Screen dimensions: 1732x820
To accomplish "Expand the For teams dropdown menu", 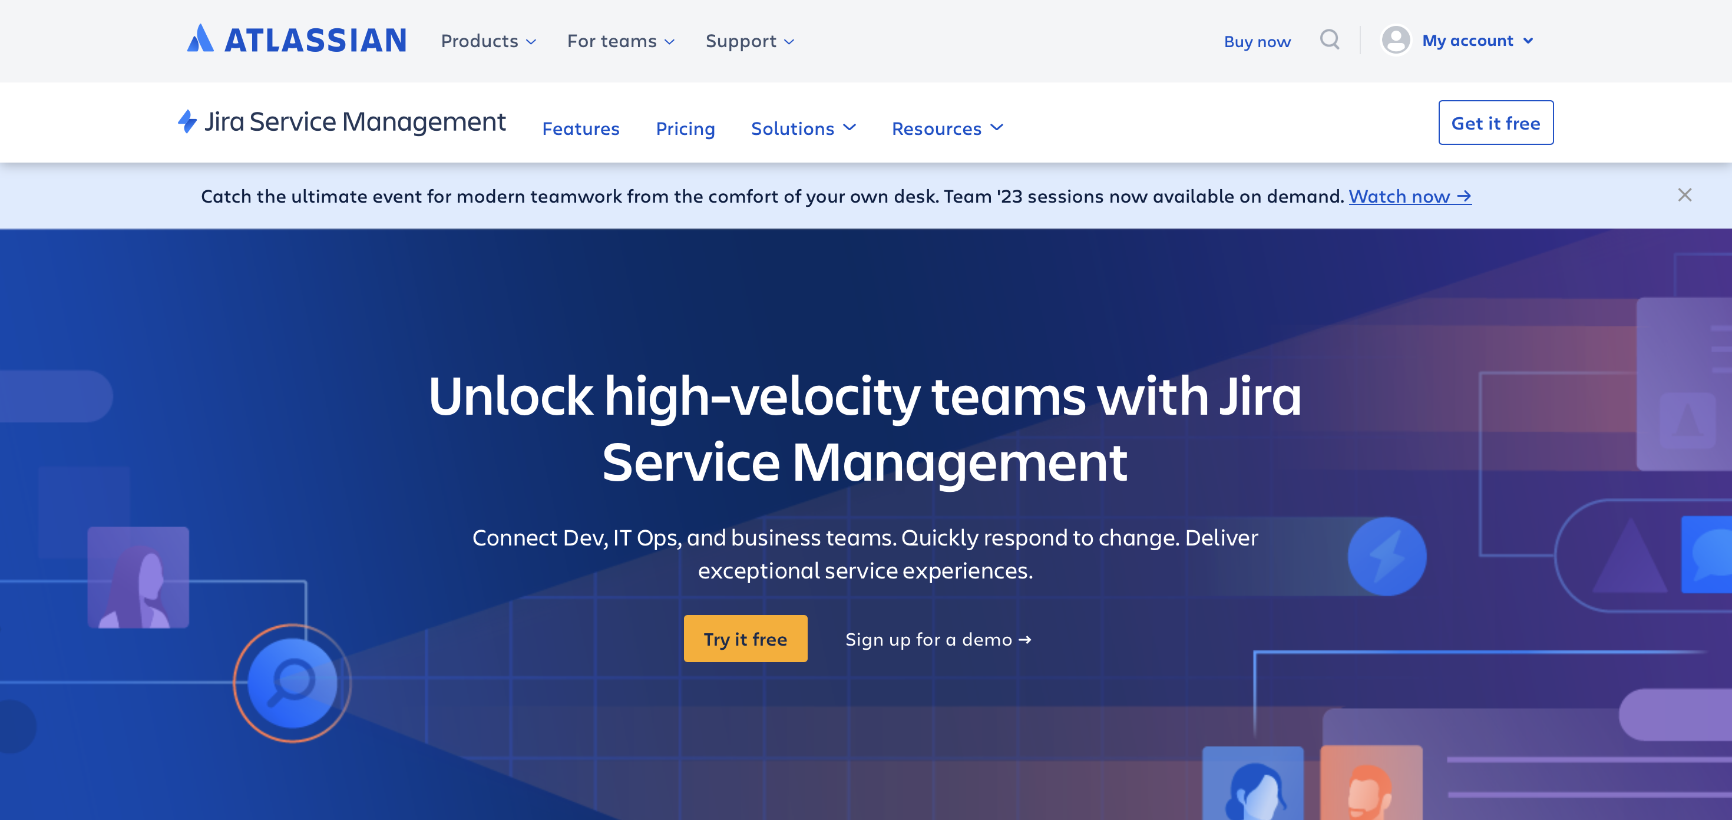I will (621, 40).
